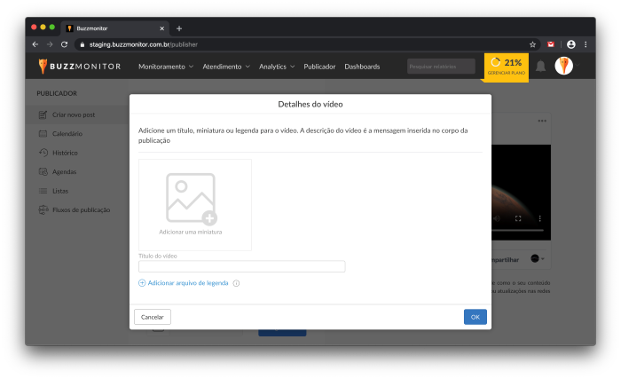
Task: Click the Buzzmonitor logo
Action: point(79,67)
